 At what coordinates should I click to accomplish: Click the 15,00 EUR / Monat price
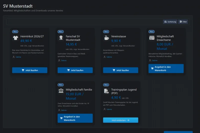click(74, 96)
